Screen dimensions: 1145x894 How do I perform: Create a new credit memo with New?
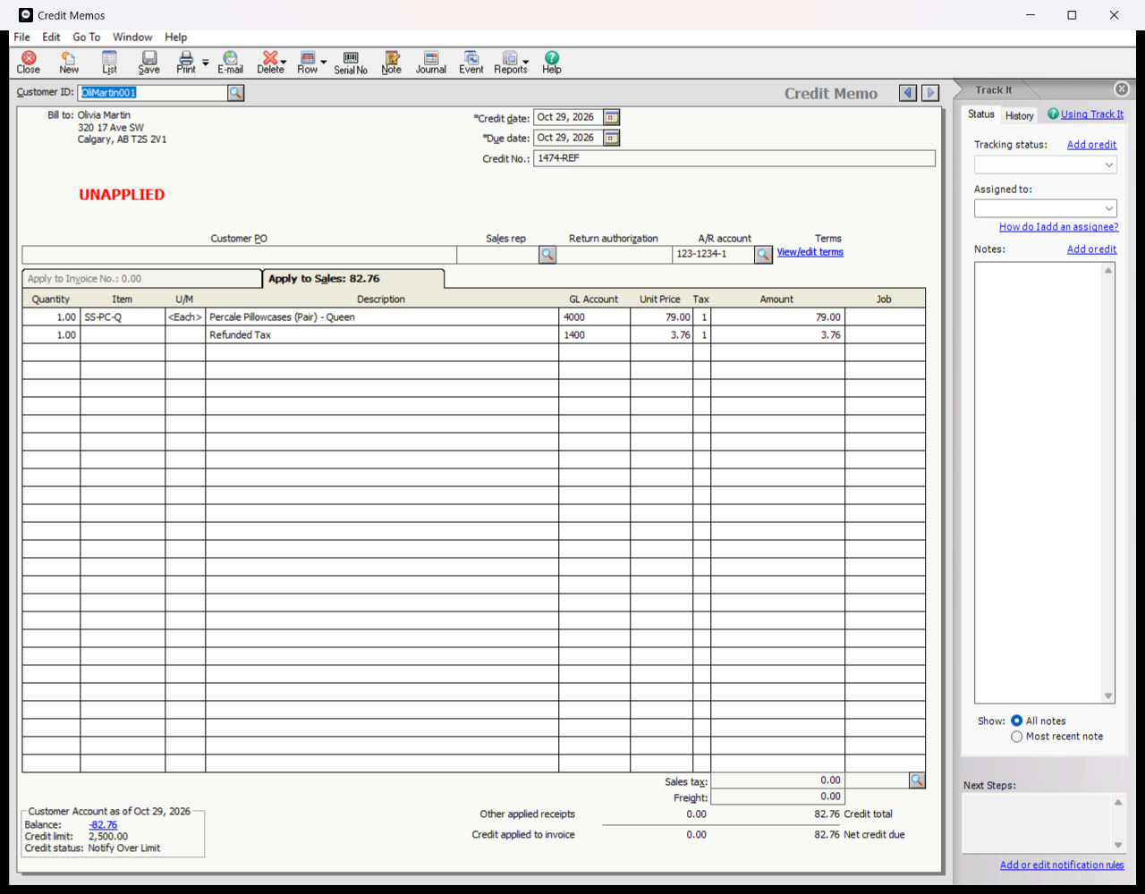[x=69, y=63]
